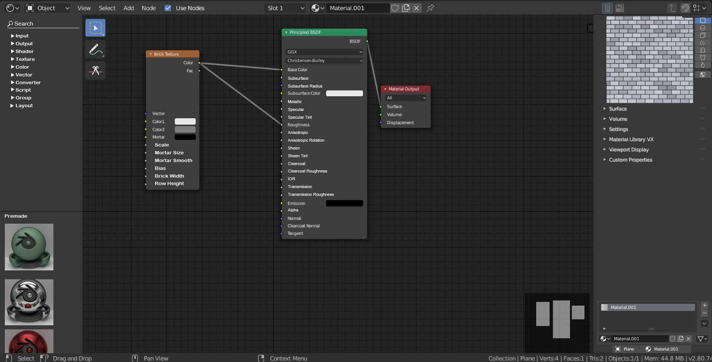
Task: Open the Slot 1 dropdown
Action: (x=285, y=8)
